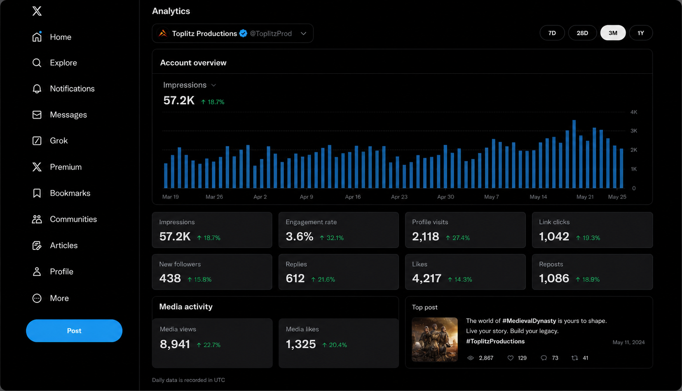Image resolution: width=682 pixels, height=391 pixels.
Task: Open the More label in sidebar
Action: click(59, 298)
